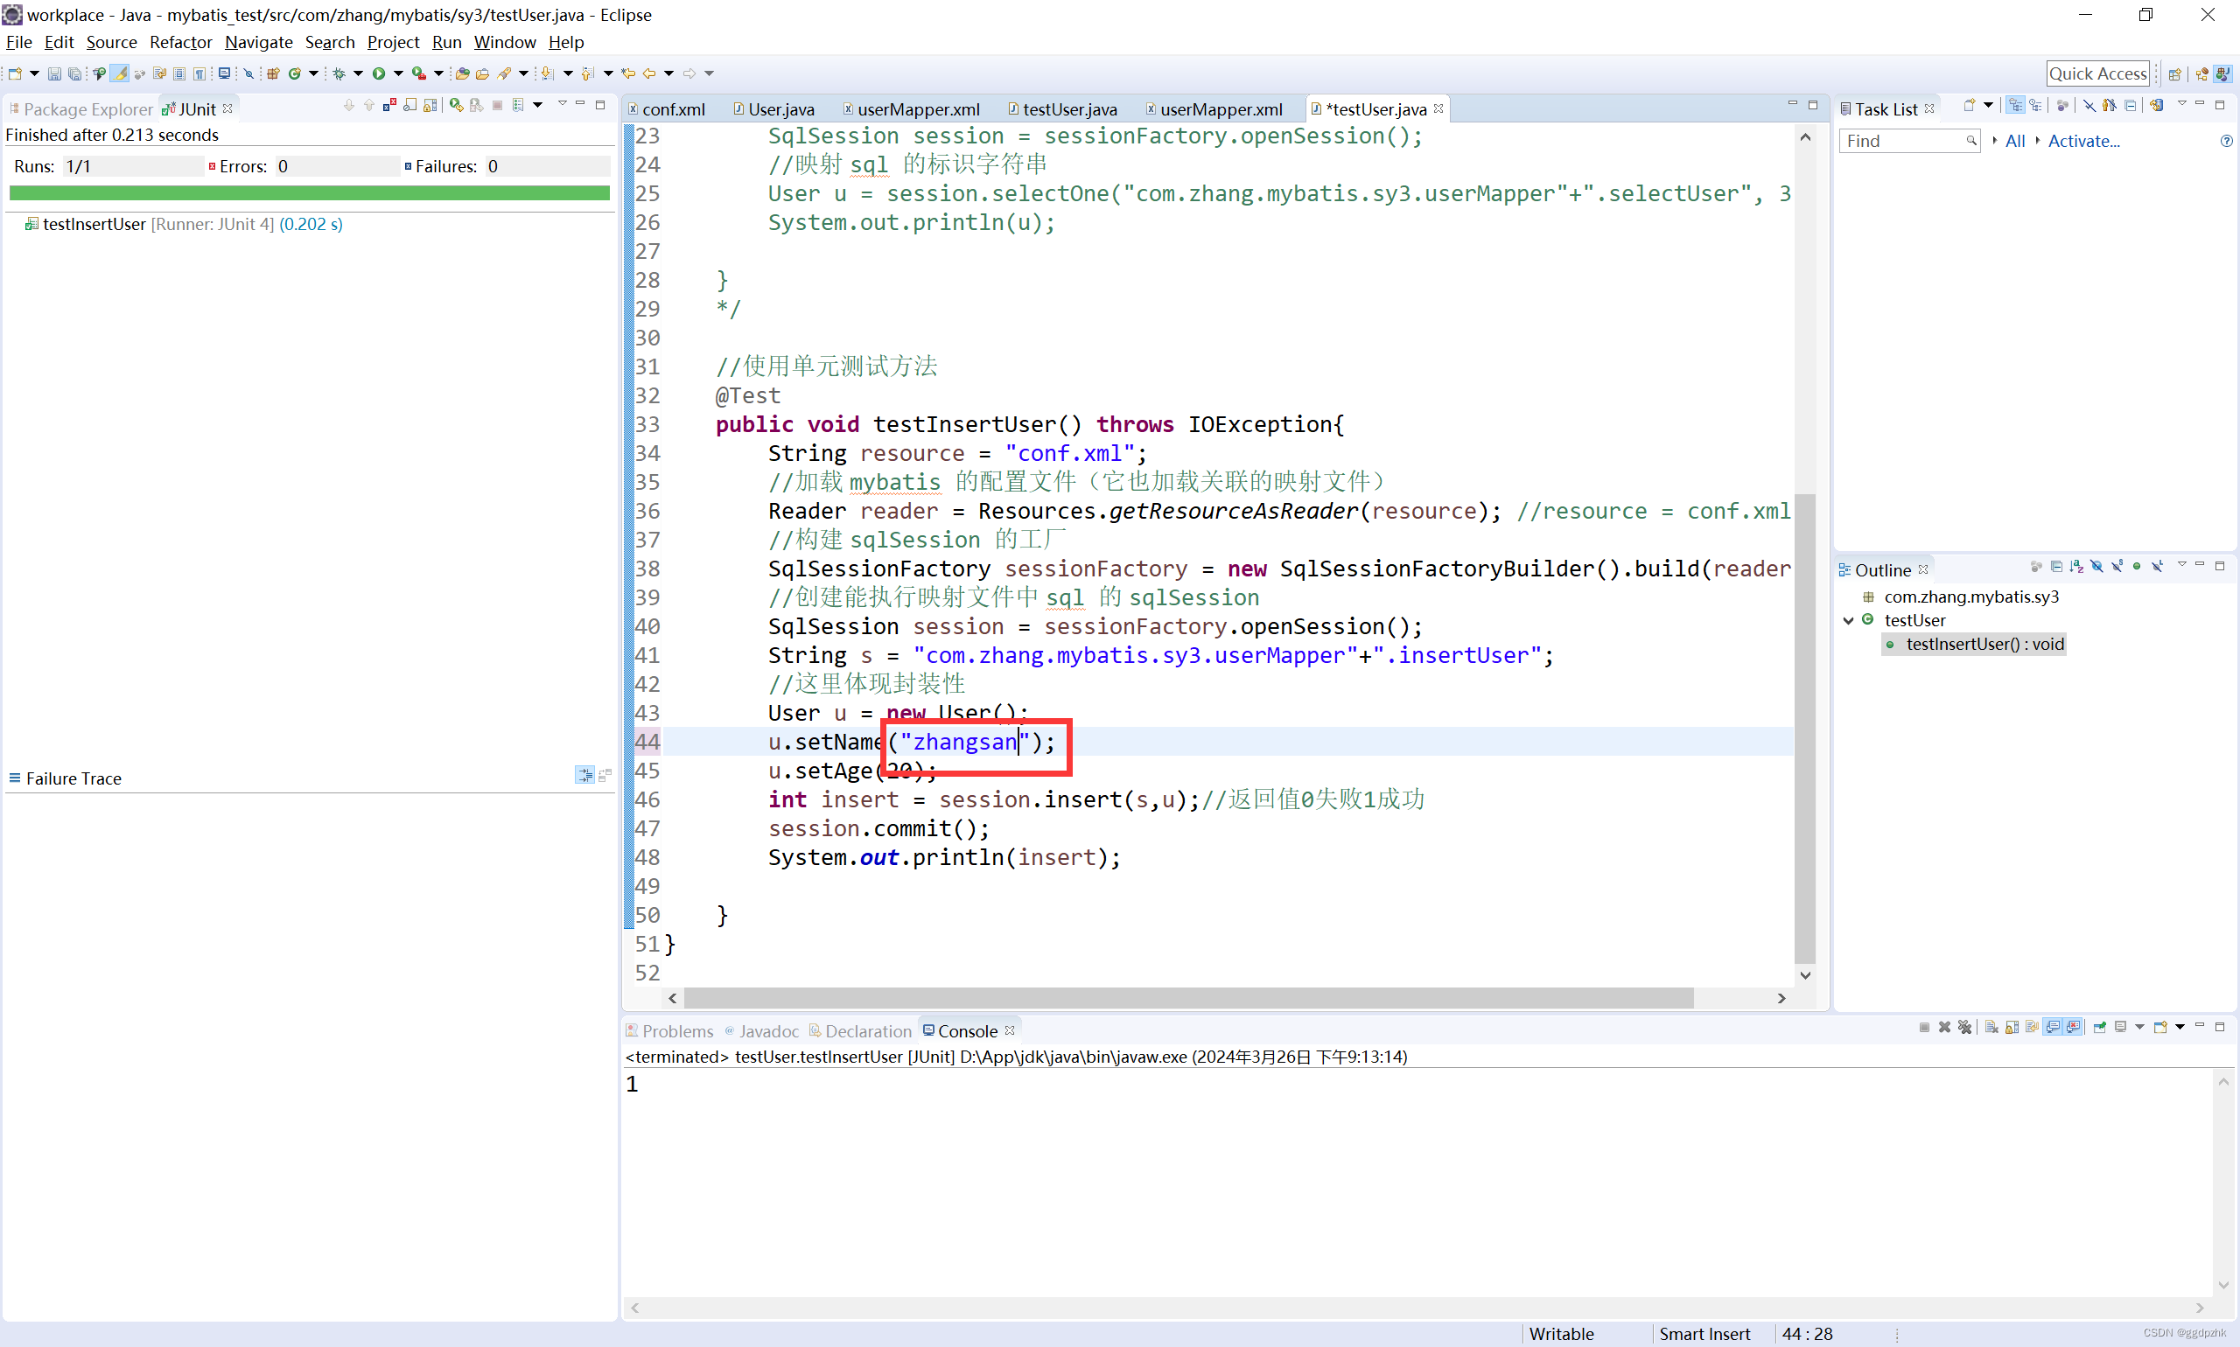Toggle Show Failures Only in JUnit view
This screenshot has height=1347, width=2240.
coord(389,105)
